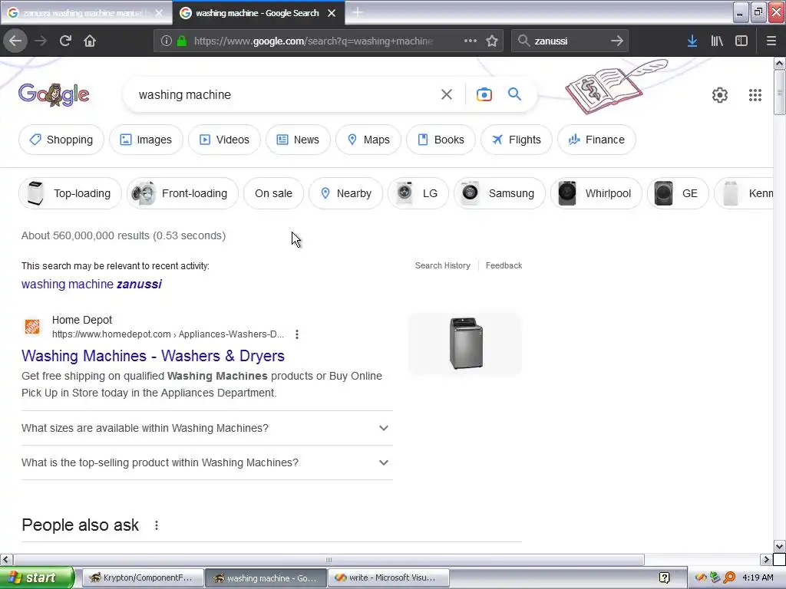The height and width of the screenshot is (589, 786).
Task: Submit the zanussi search arrow
Action: click(x=617, y=41)
